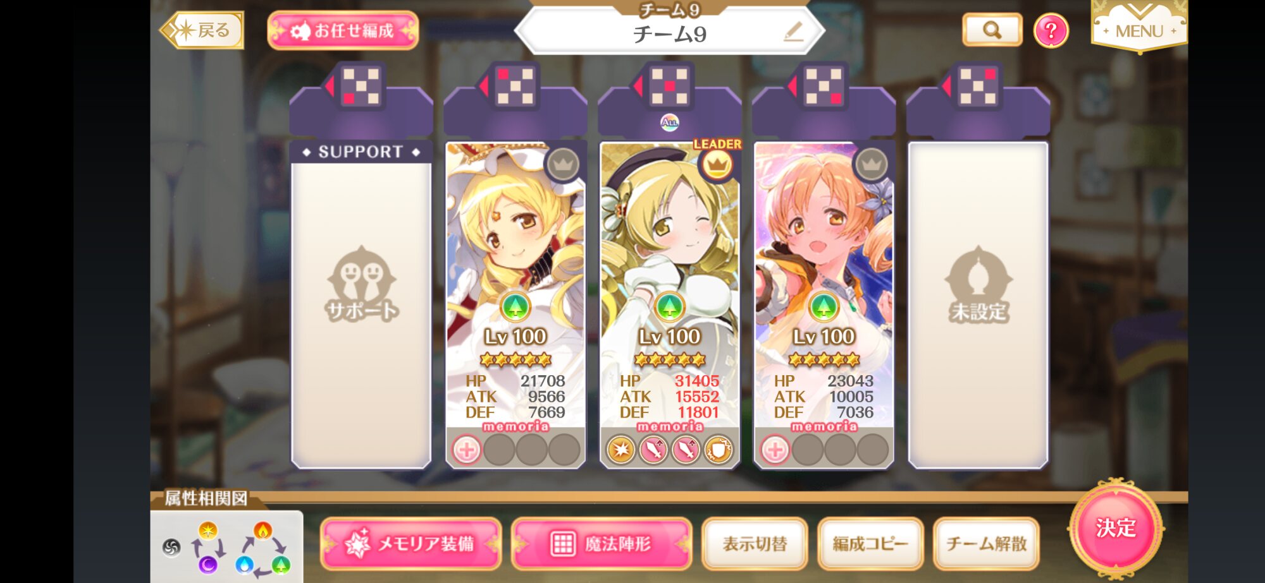Click the left arrow on the leader's formation tile

tap(638, 86)
